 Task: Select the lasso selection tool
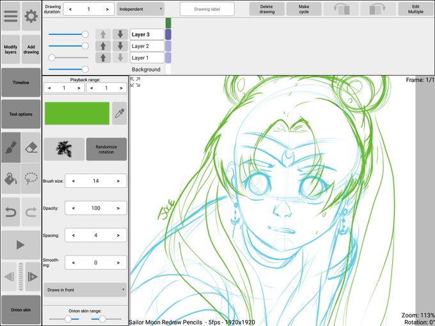(31, 178)
